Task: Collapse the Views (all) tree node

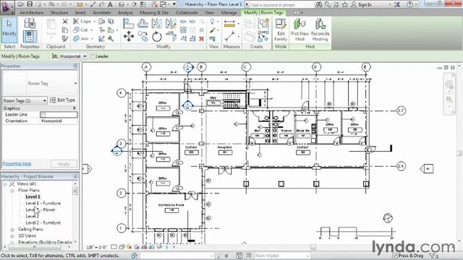Action: [x=5, y=184]
